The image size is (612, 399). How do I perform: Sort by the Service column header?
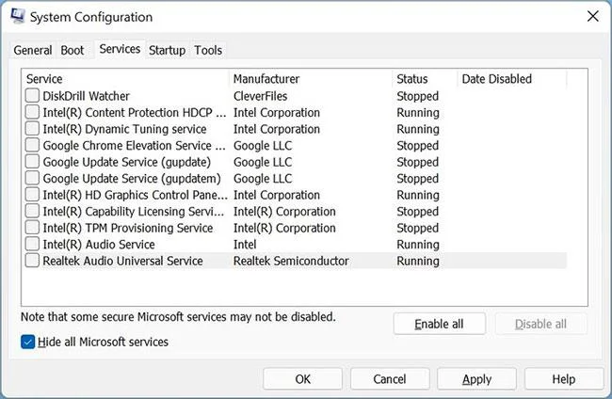coord(126,79)
